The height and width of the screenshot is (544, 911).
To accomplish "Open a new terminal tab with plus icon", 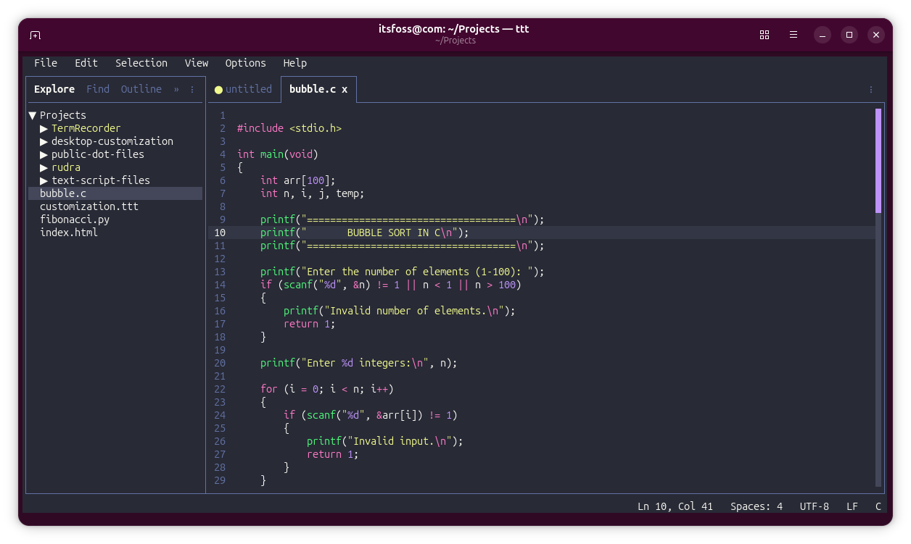I will 35,35.
